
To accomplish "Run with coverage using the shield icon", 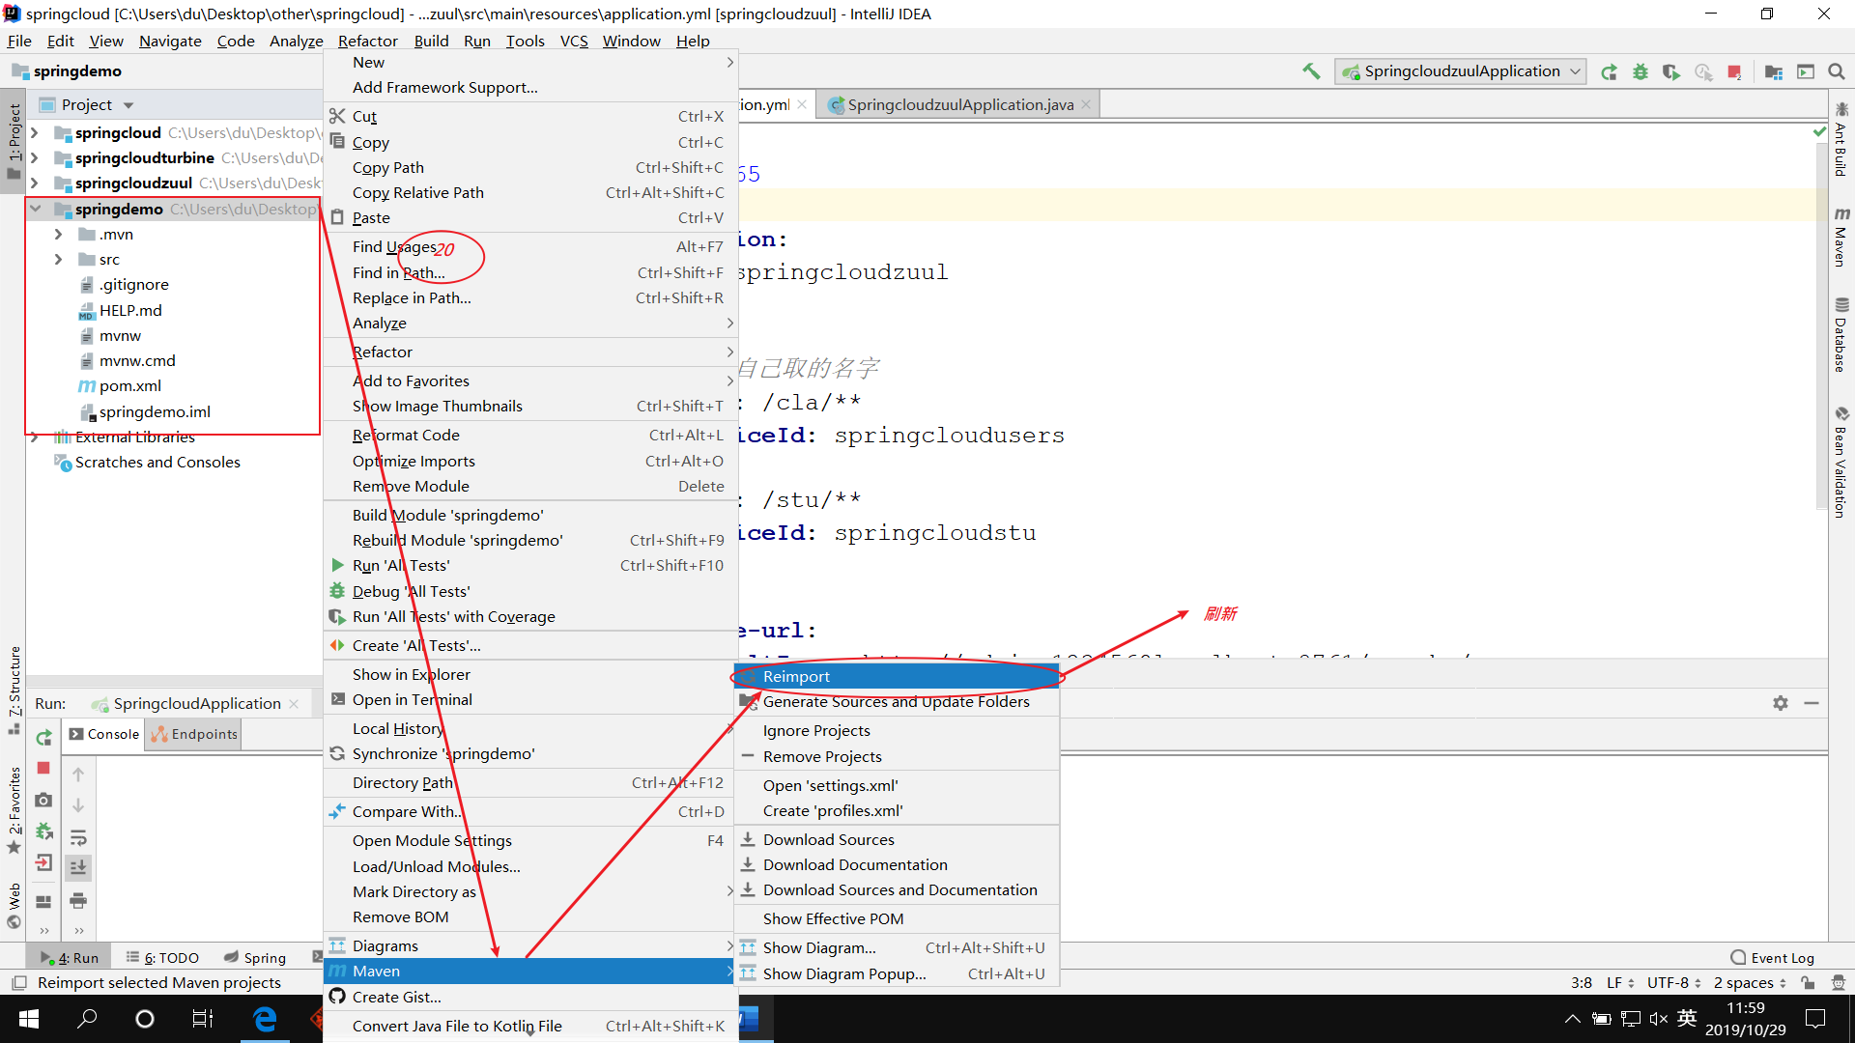I will 1670,71.
